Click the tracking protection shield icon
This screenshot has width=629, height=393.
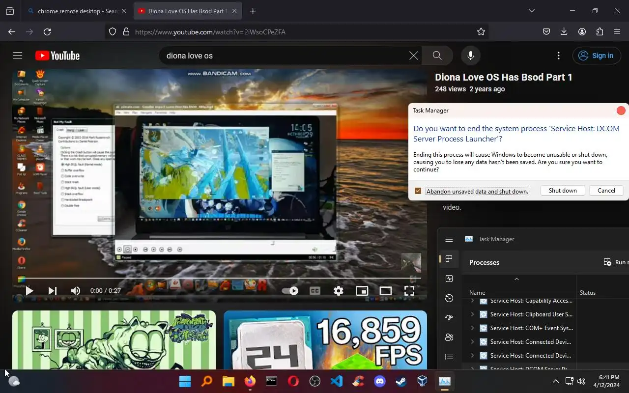point(113,31)
